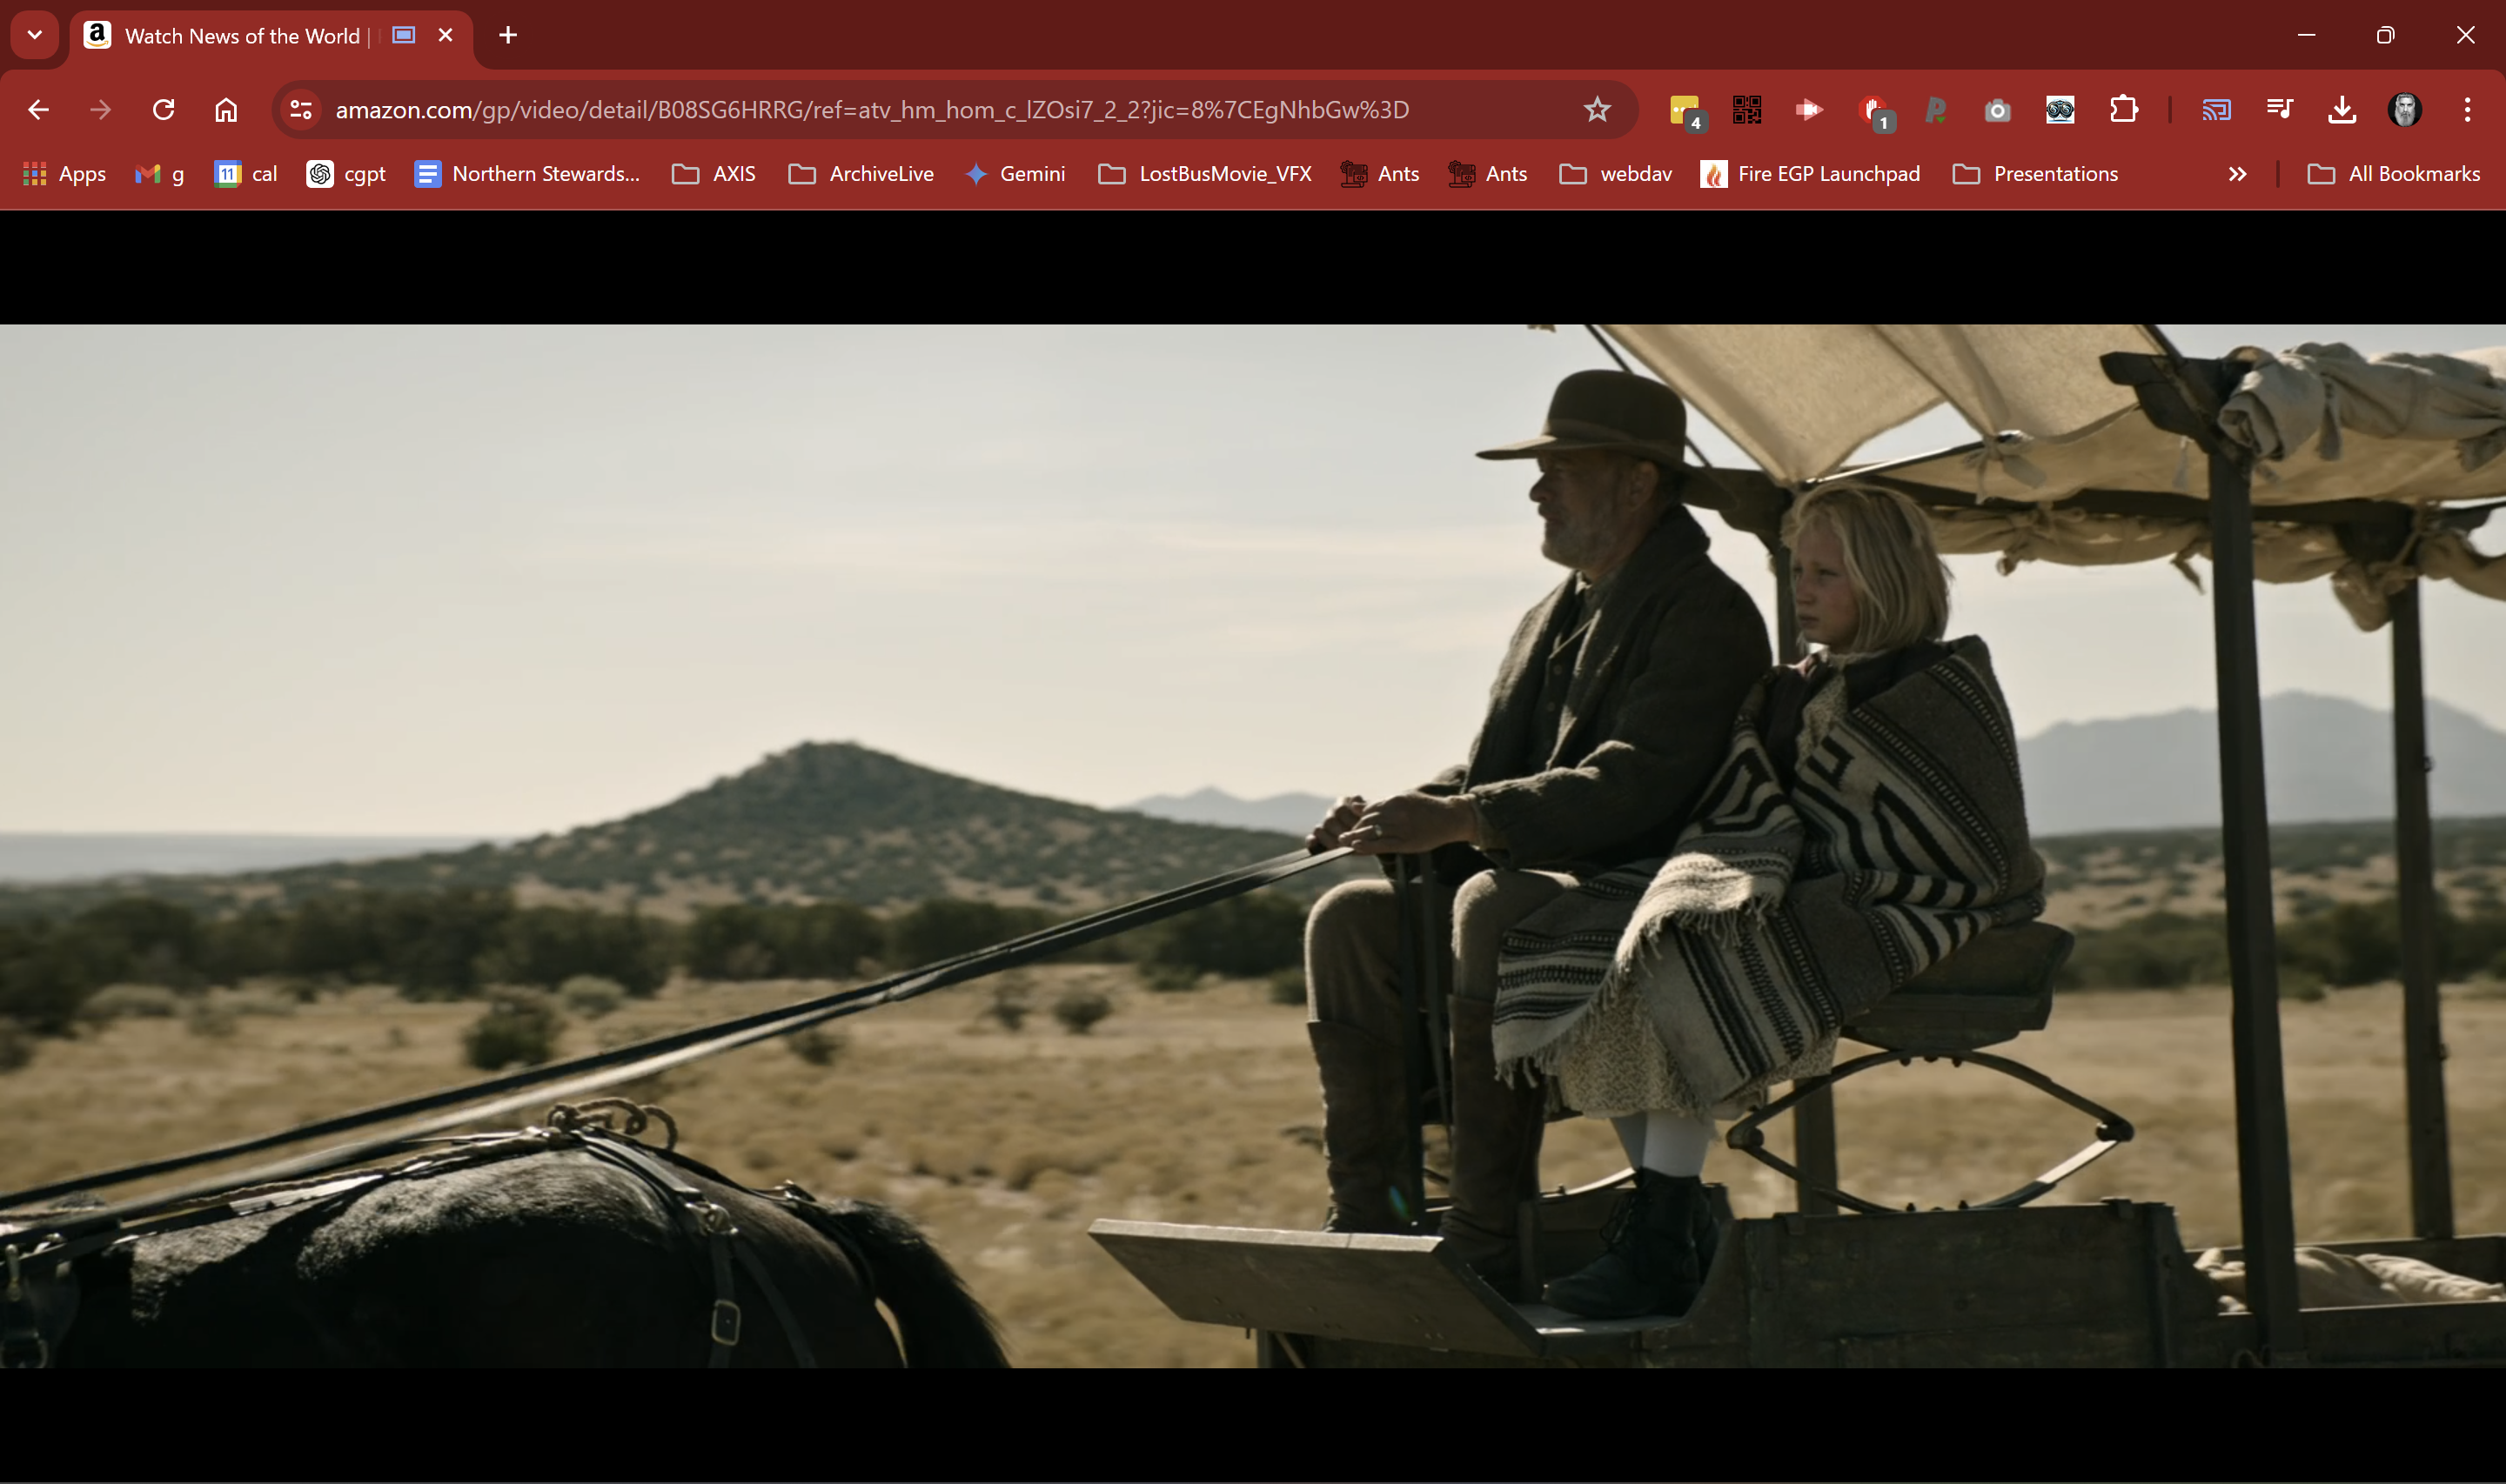Open the Fire EGP Launchpad bookmark

(x=1810, y=174)
